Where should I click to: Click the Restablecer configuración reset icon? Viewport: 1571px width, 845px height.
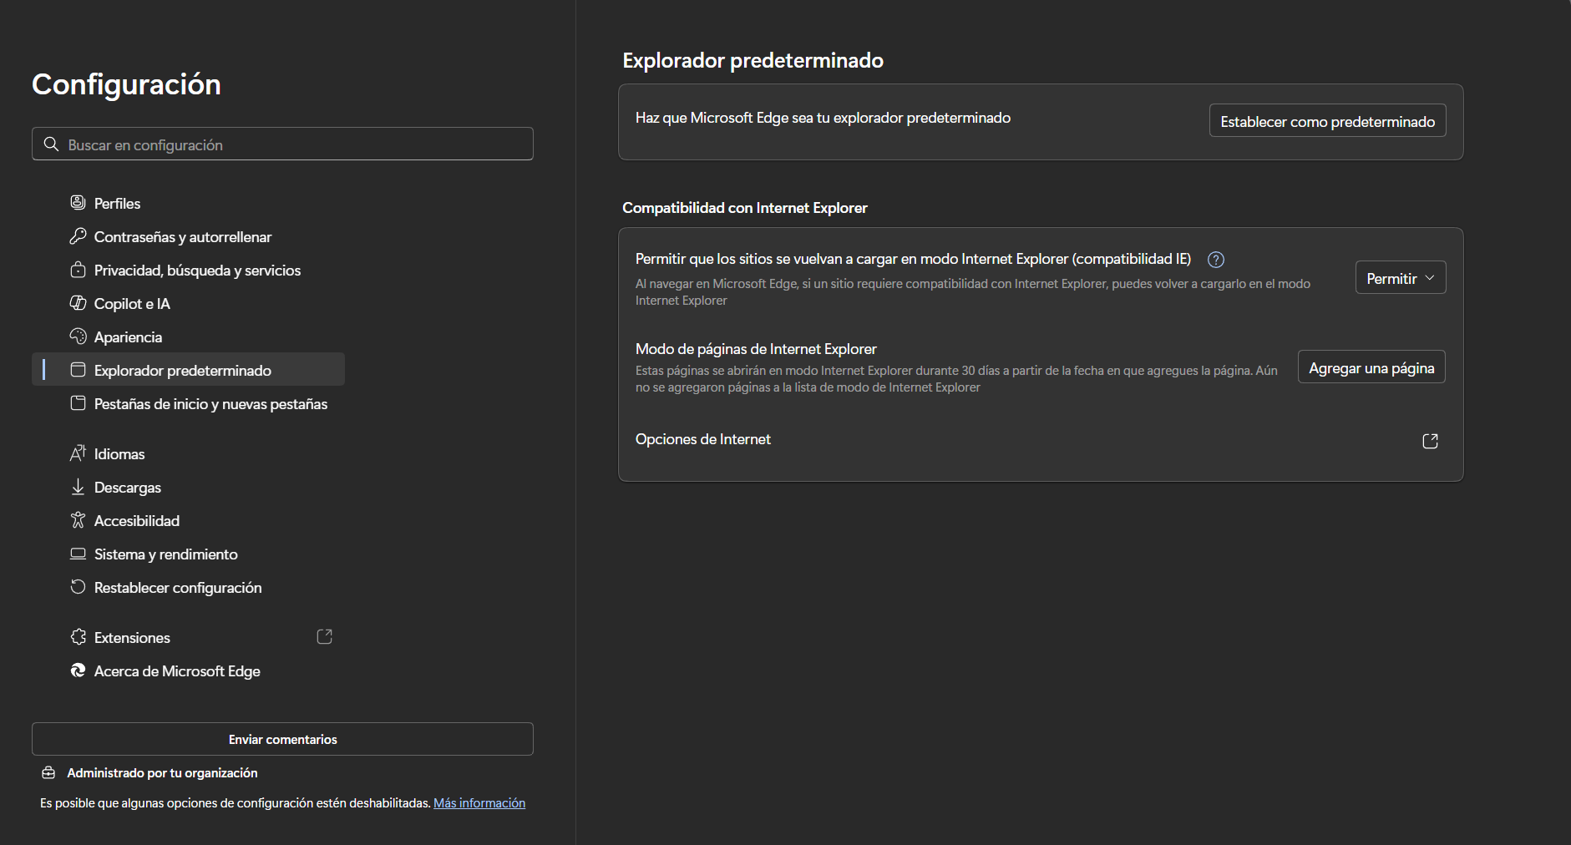click(x=78, y=587)
